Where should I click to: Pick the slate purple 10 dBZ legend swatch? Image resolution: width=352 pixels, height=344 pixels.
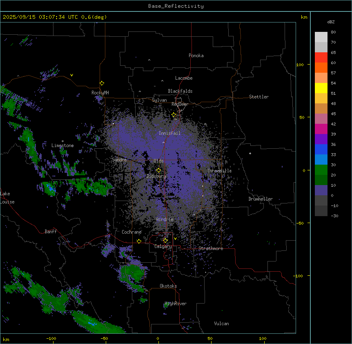pos(321,190)
